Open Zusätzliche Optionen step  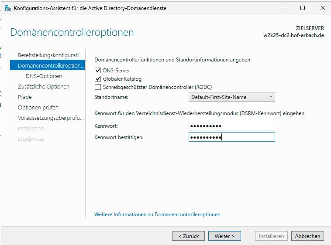point(44,87)
